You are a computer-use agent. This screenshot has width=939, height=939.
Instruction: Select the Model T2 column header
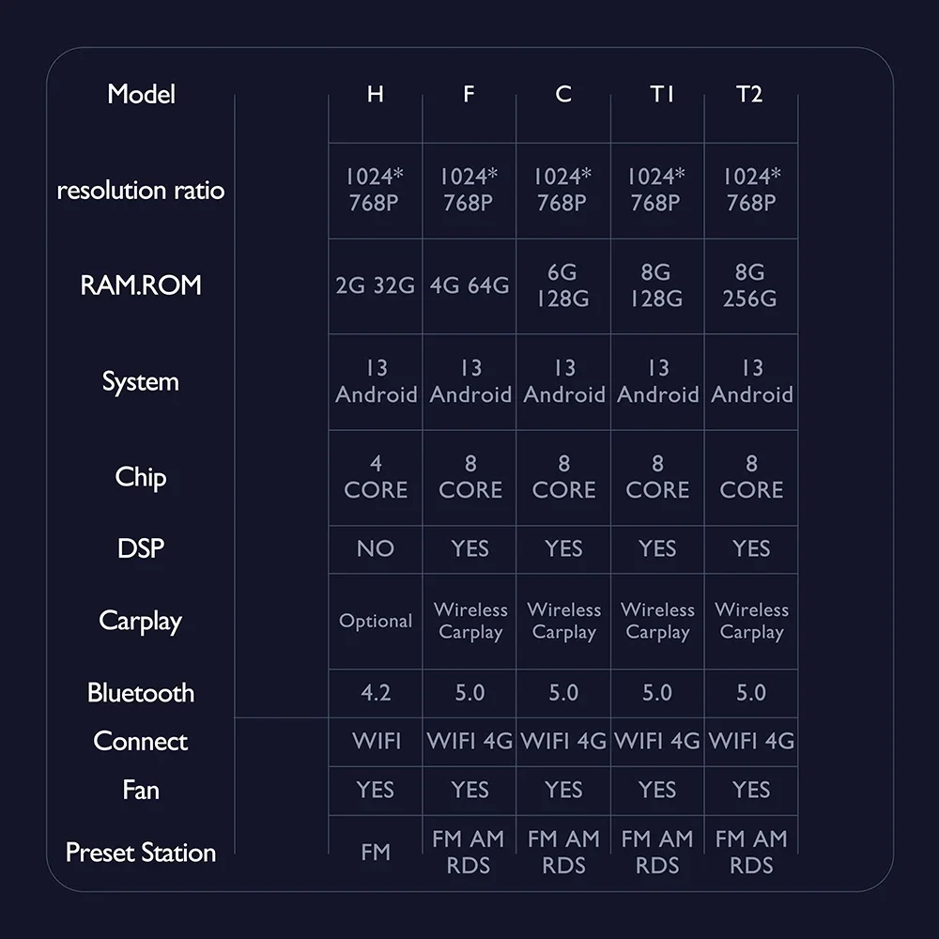tap(749, 94)
